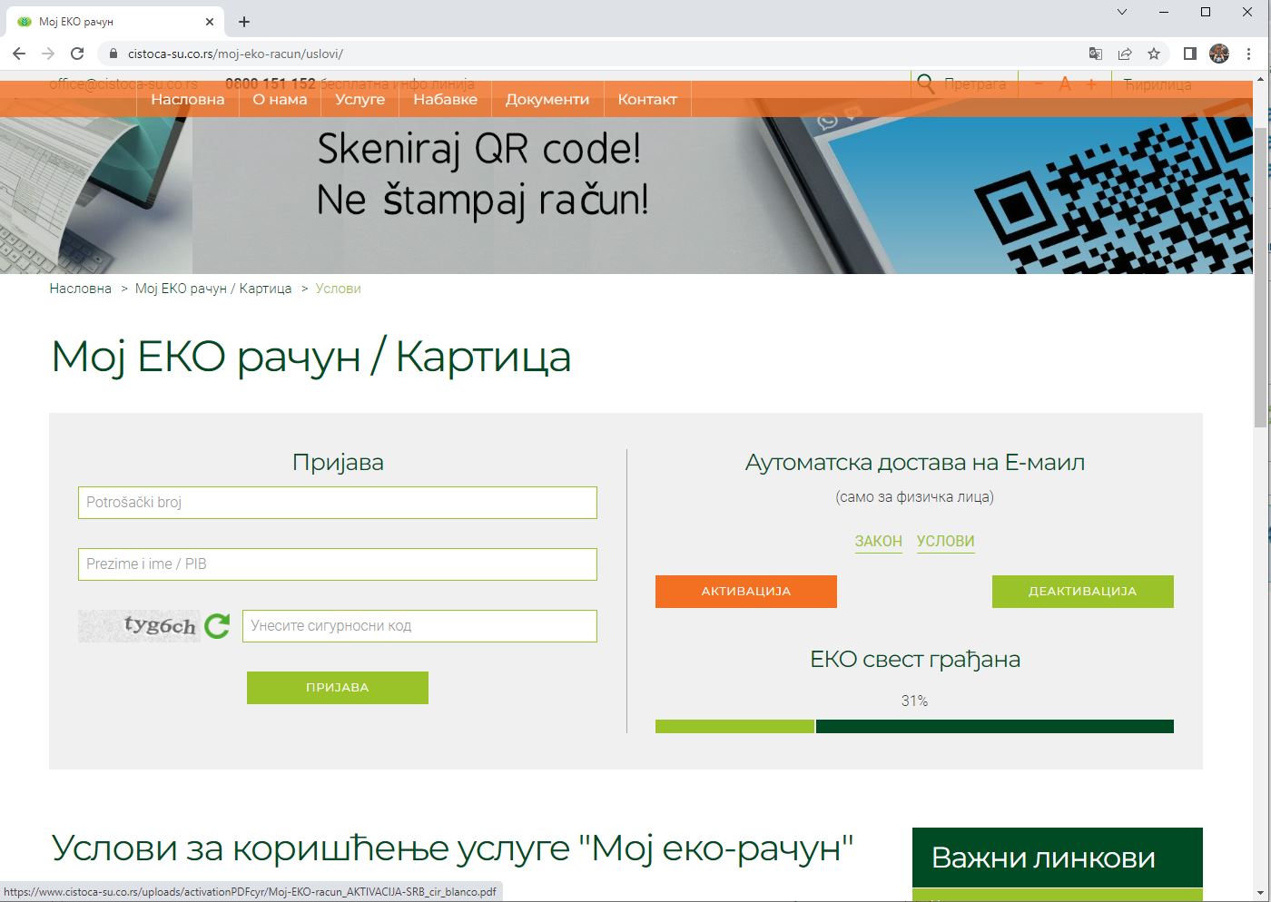The width and height of the screenshot is (1271, 902).
Task: Open the Google Translate page icon
Action: click(x=1096, y=54)
